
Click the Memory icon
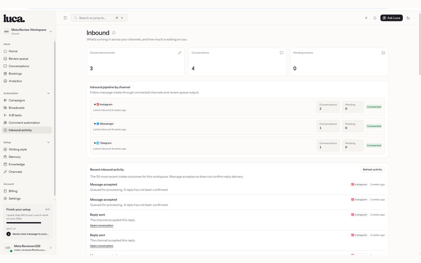pyautogui.click(x=5, y=157)
